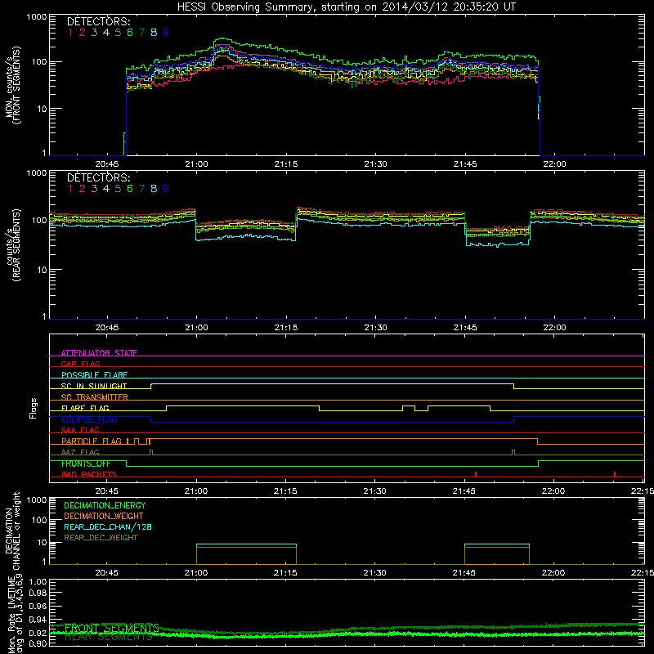Click the DECIMATION_ENERGY legend entry
Viewport: 654px width, 654px height.
(x=105, y=505)
